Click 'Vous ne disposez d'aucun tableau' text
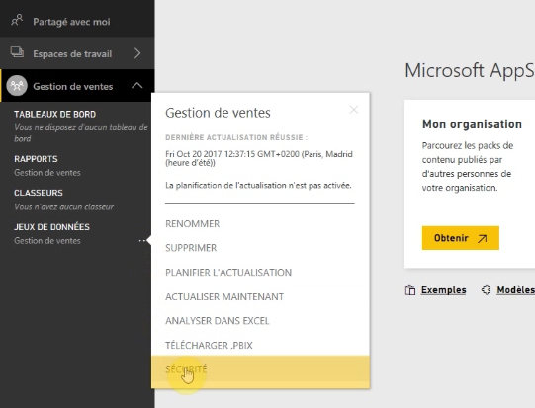Screen dimensions: 535x408 (x=81, y=133)
